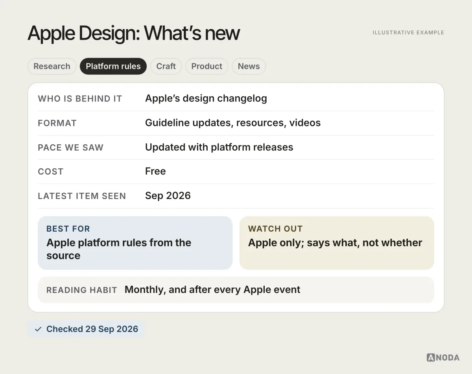Viewport: 472px width, 374px height.
Task: Click Apple platform rules from the source text
Action: (x=119, y=249)
